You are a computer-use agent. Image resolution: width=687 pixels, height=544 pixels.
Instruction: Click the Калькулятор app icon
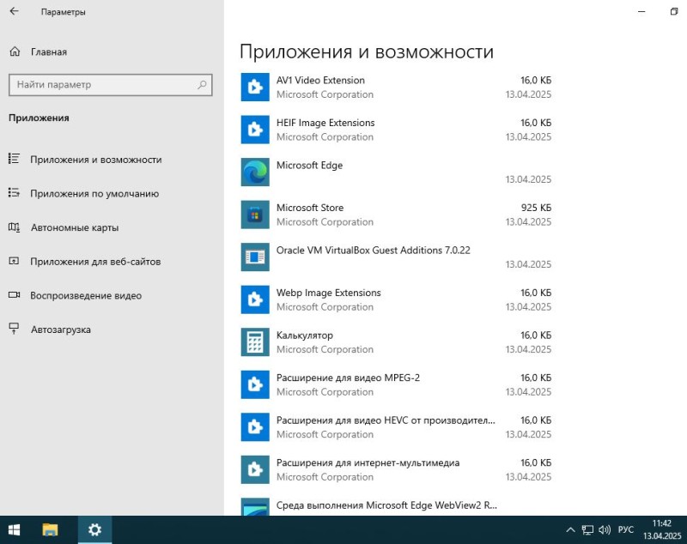(x=255, y=342)
